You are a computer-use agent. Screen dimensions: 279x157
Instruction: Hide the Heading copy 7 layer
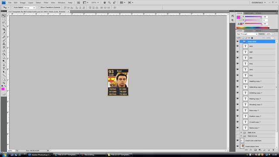point(238,81)
